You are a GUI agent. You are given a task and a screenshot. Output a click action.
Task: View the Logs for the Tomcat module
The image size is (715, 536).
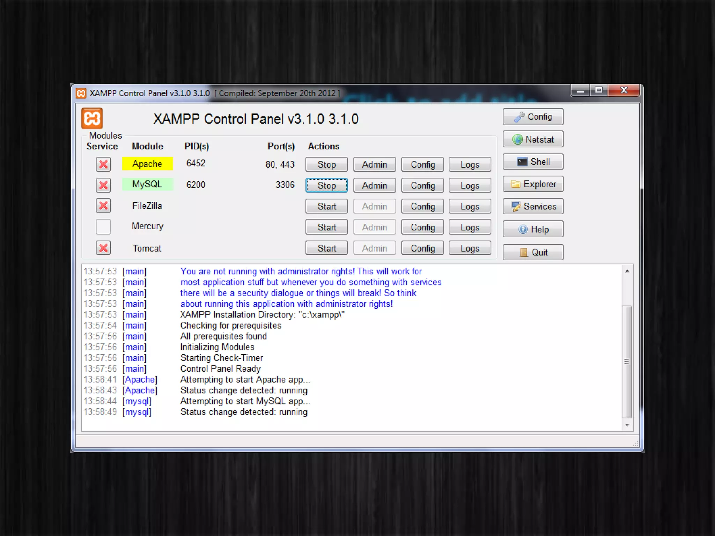pyautogui.click(x=470, y=248)
